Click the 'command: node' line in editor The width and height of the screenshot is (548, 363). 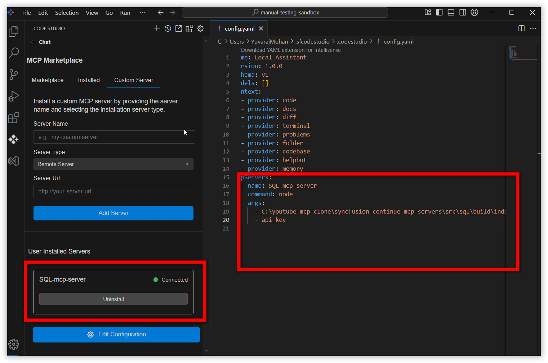click(x=270, y=194)
